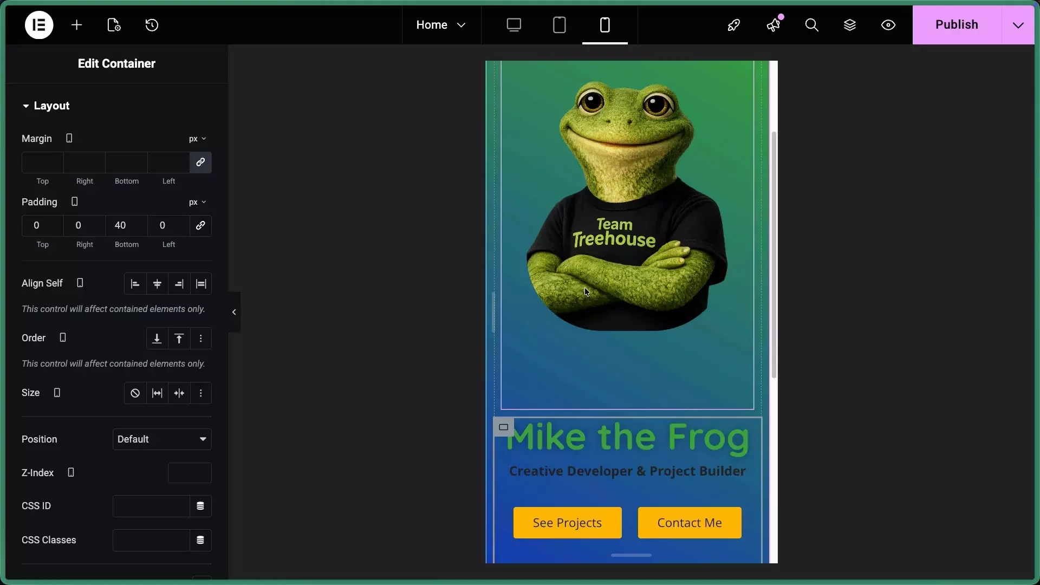Link padding values with the chain icon
The height and width of the screenshot is (585, 1040).
coord(200,226)
